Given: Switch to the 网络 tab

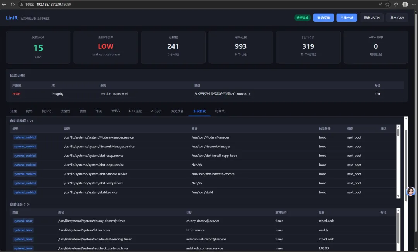Looking at the screenshot, I should (x=29, y=111).
